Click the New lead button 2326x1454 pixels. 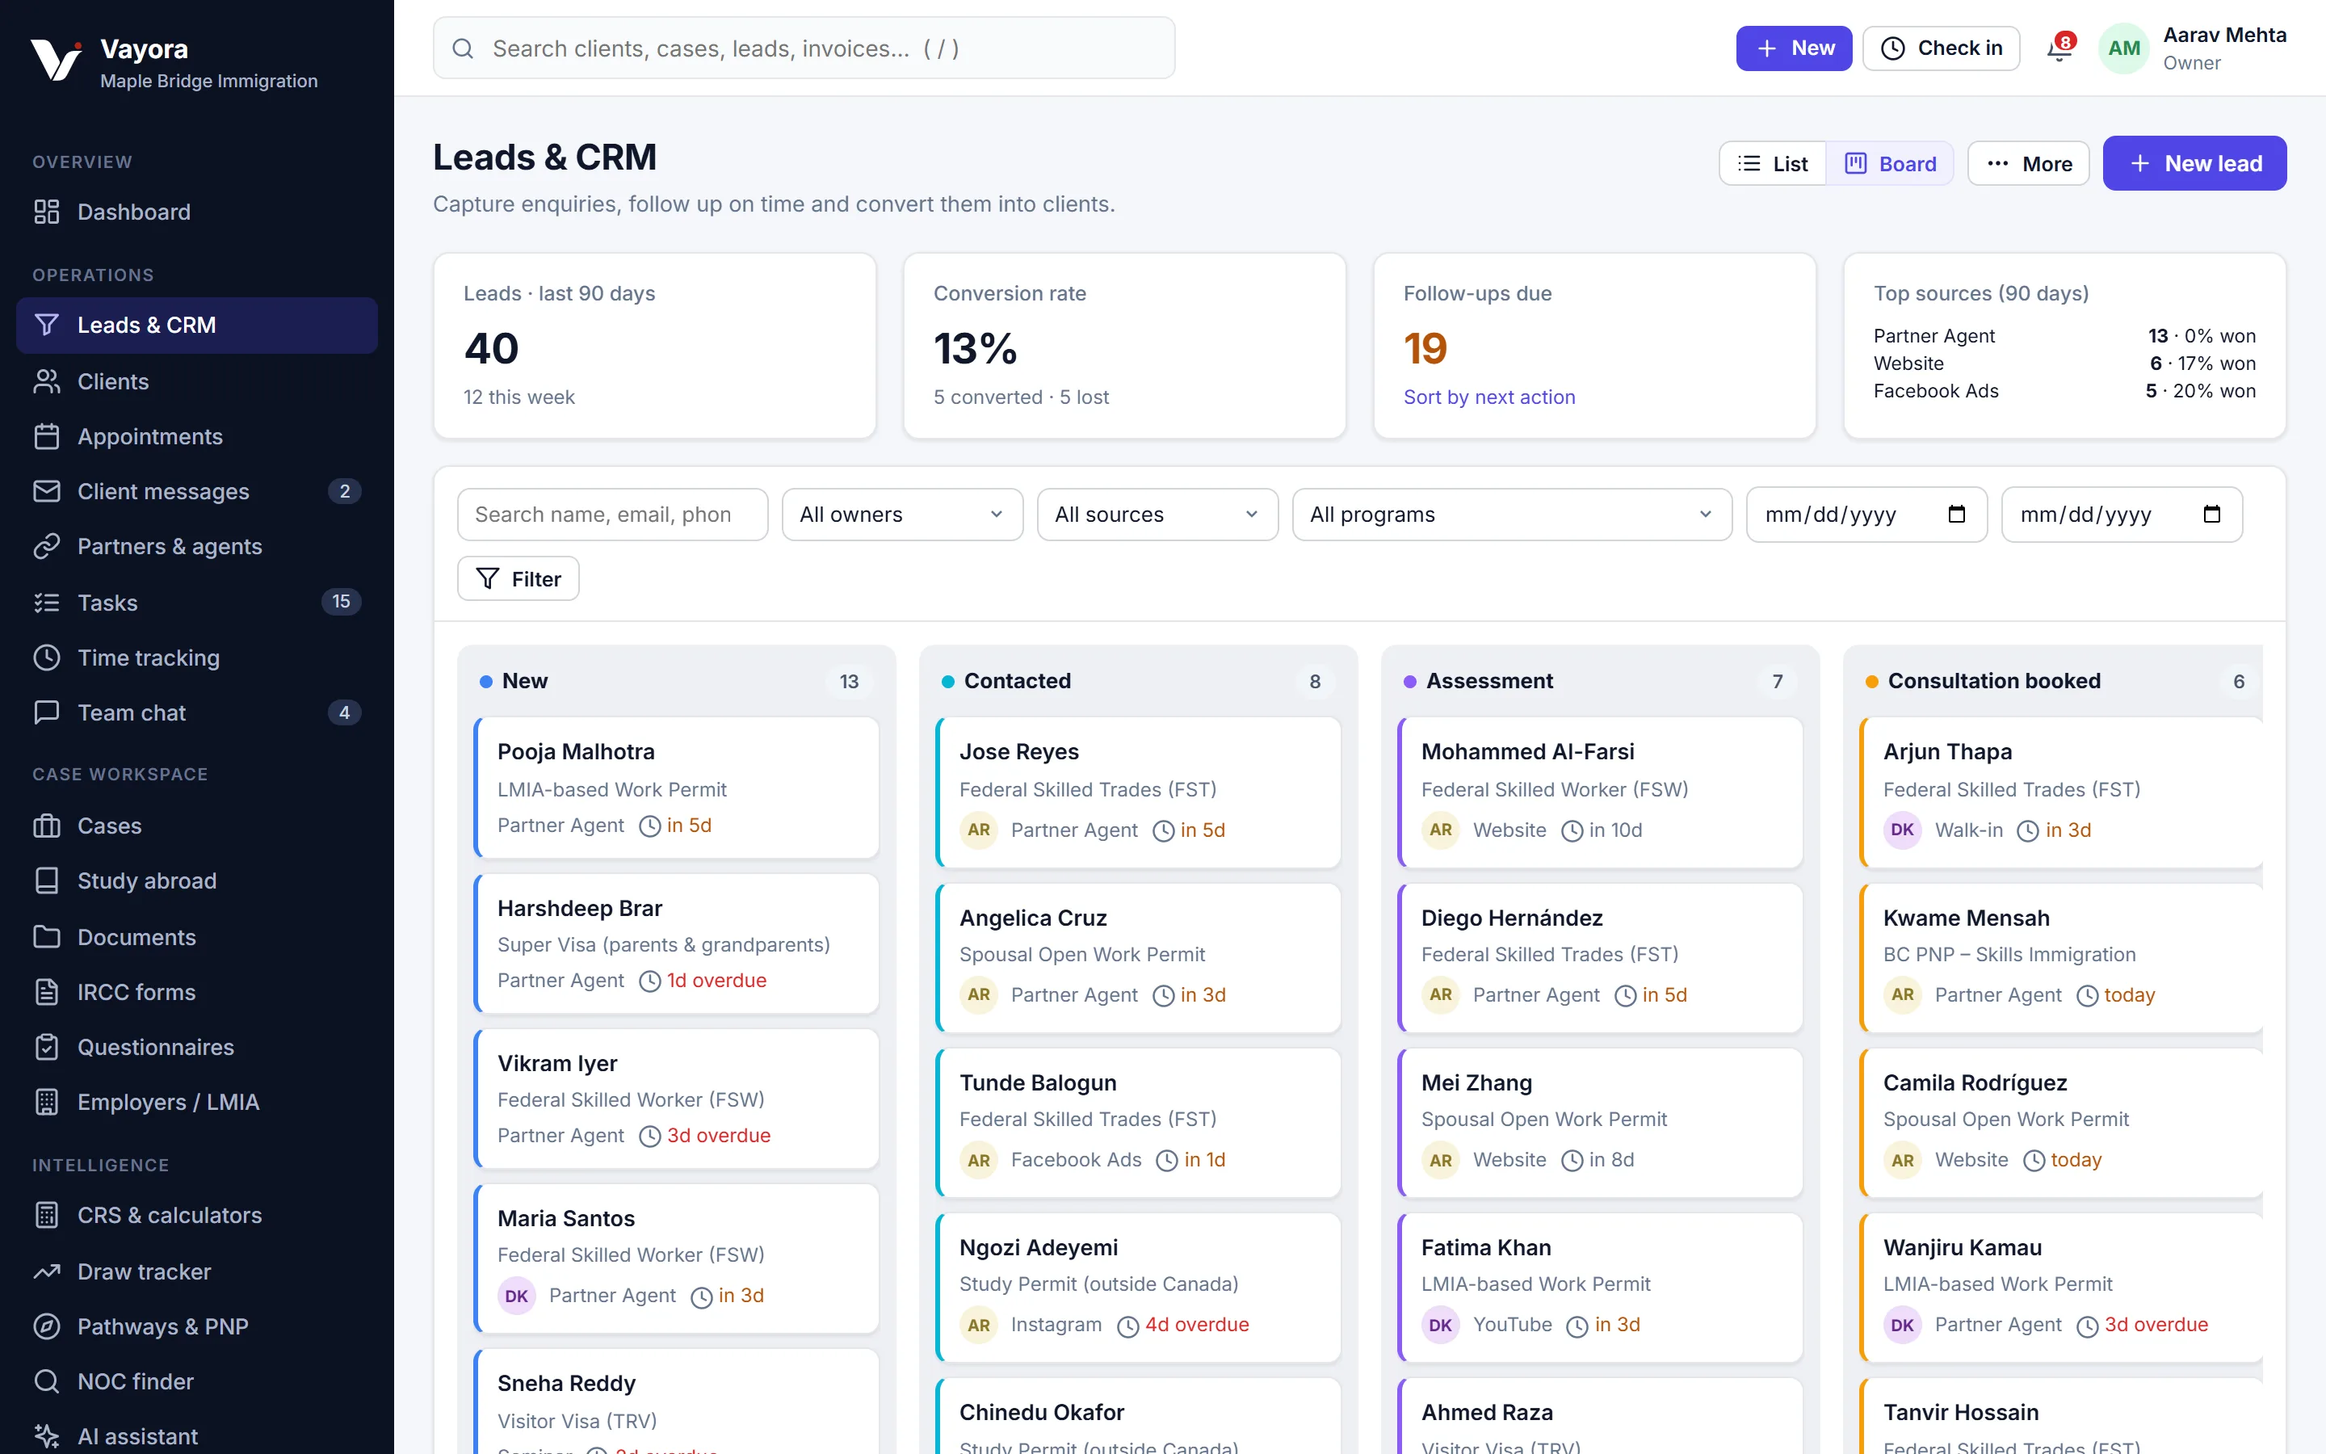(x=2194, y=163)
